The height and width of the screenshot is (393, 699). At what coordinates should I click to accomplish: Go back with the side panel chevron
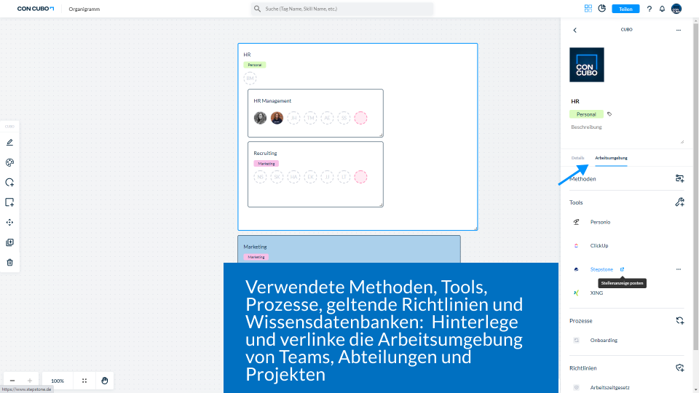574,30
